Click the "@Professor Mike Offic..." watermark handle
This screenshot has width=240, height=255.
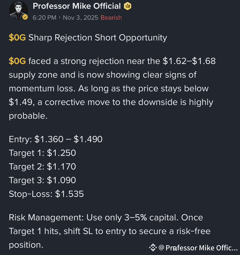(x=198, y=248)
